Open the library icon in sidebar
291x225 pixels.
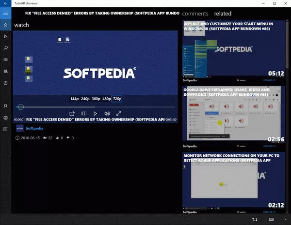pos(5,71)
